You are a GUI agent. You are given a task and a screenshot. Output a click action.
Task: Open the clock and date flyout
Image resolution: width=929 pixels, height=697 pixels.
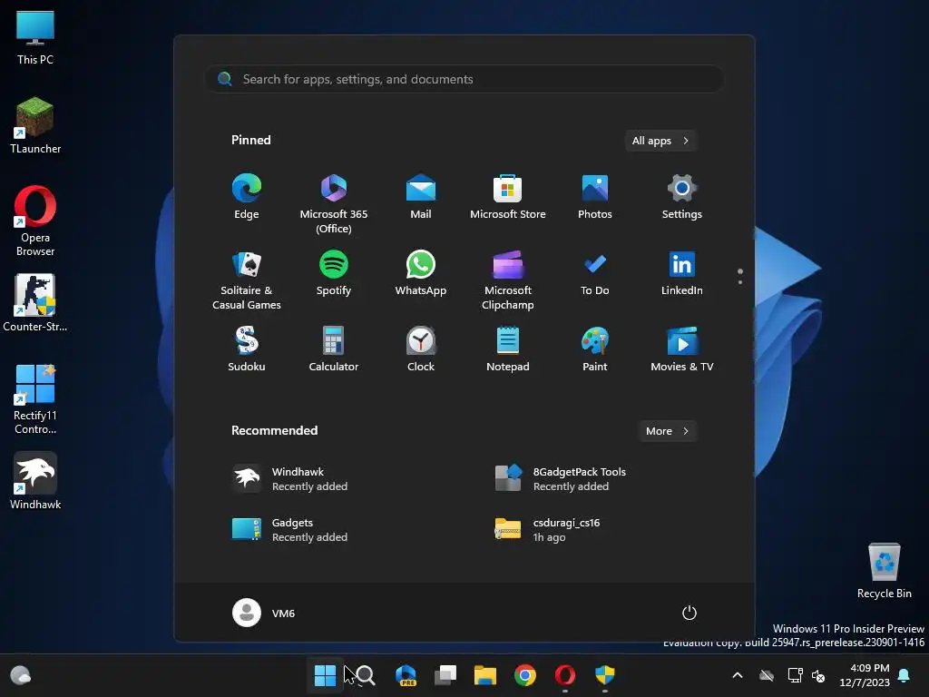pos(865,675)
